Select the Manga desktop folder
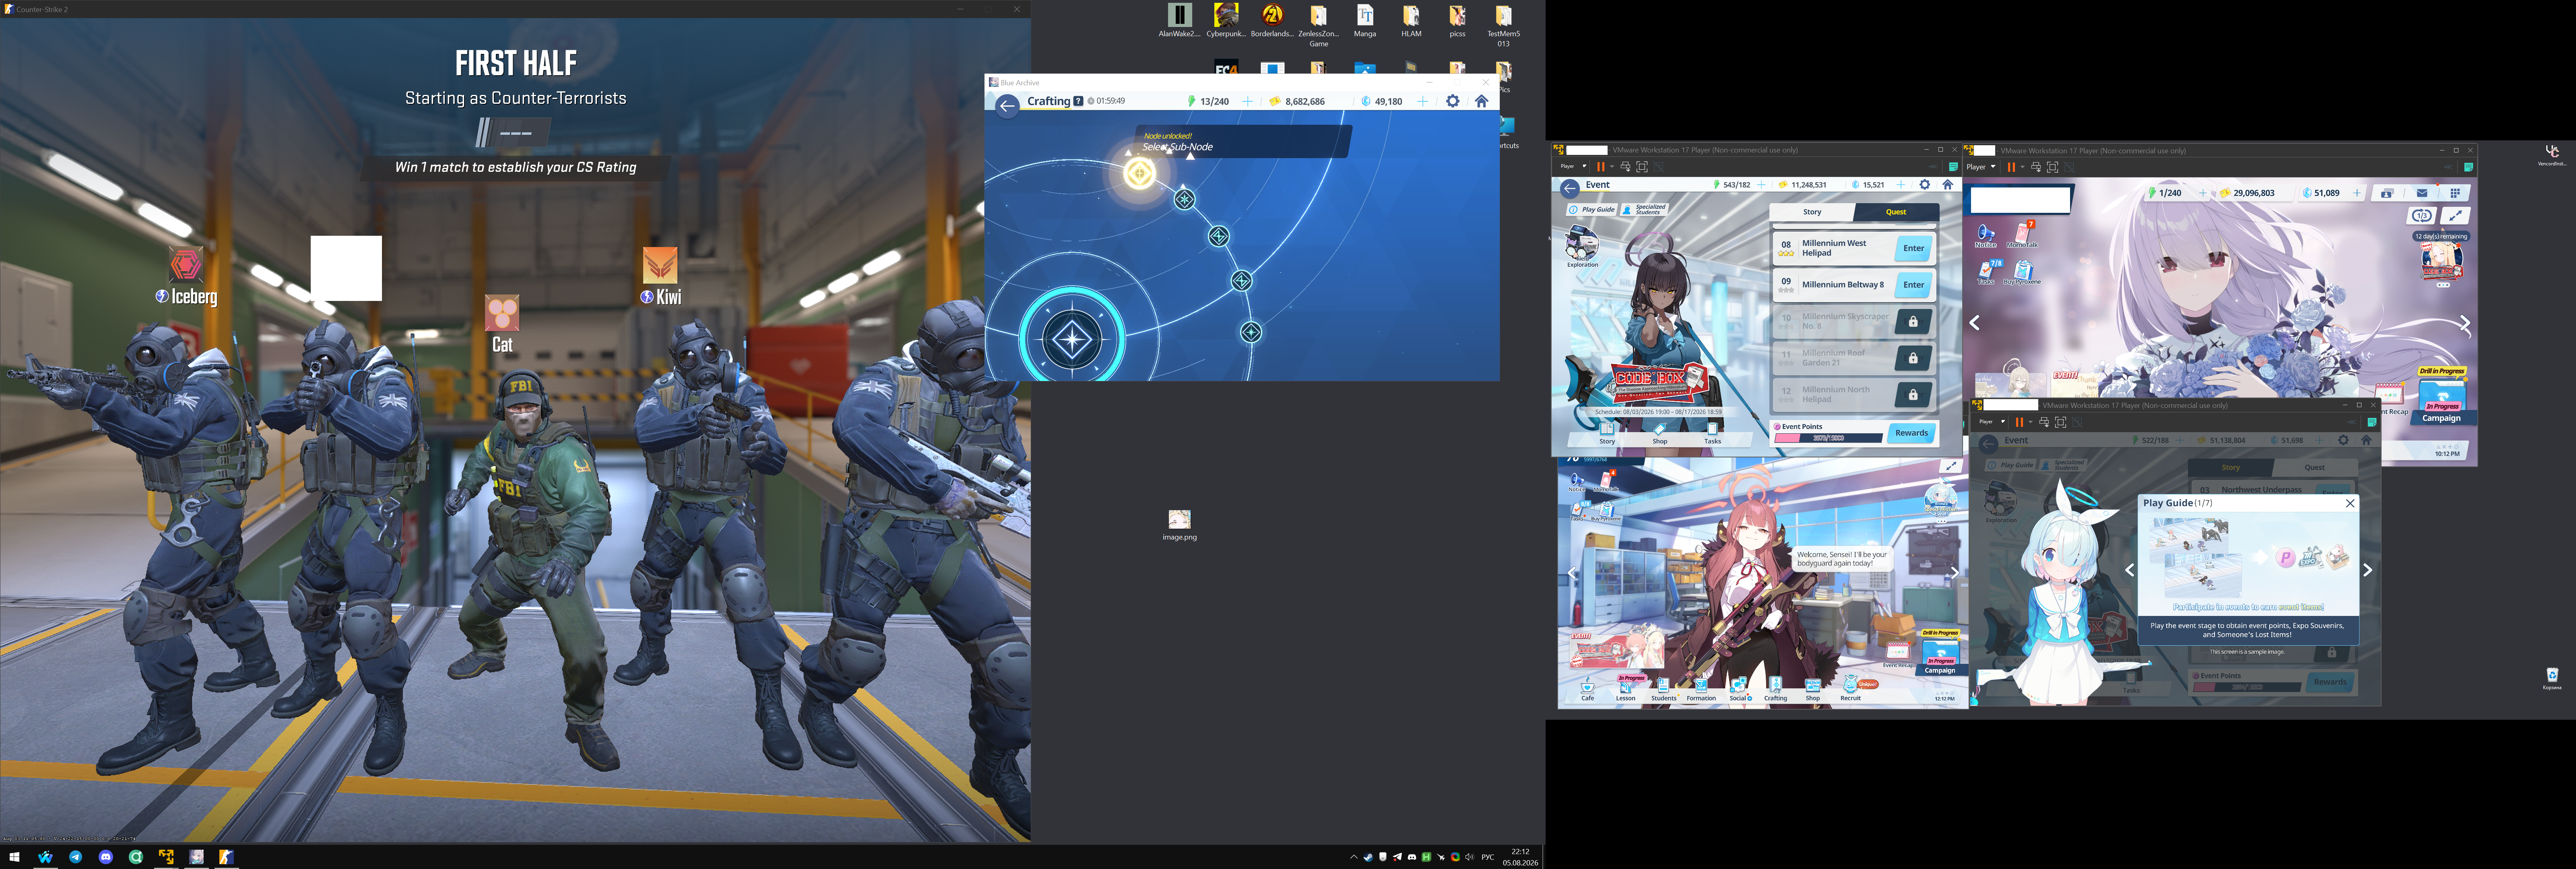 pyautogui.click(x=1365, y=21)
